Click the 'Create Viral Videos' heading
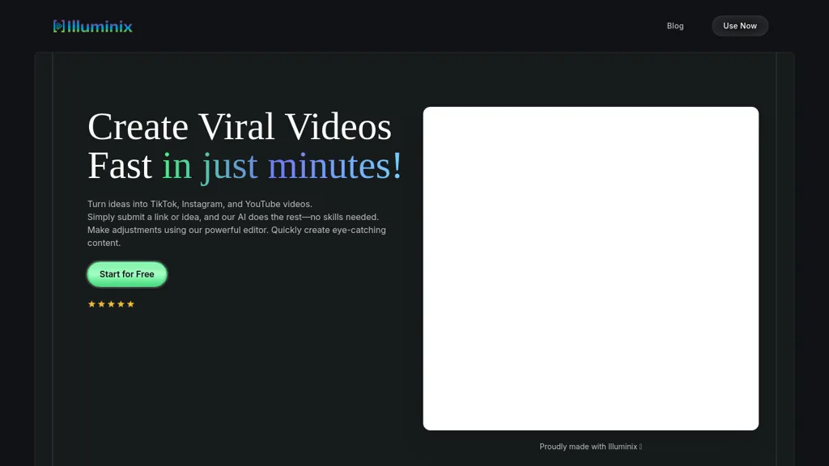829x466 pixels. [240, 127]
